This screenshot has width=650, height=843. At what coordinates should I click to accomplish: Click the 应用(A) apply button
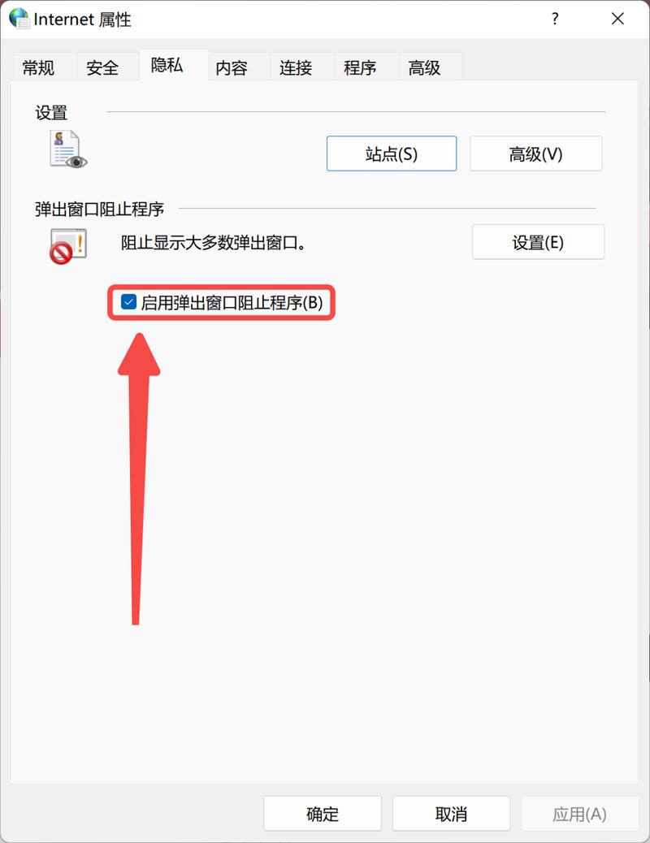(579, 814)
